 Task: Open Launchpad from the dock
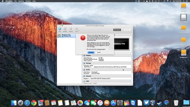pos(20,103)
